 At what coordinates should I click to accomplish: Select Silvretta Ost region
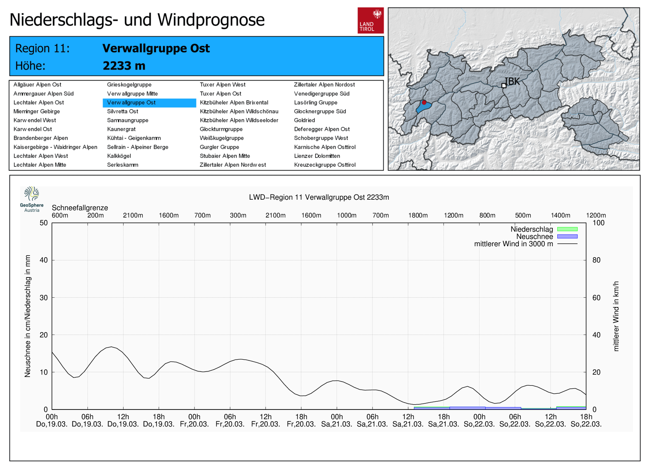tap(122, 111)
